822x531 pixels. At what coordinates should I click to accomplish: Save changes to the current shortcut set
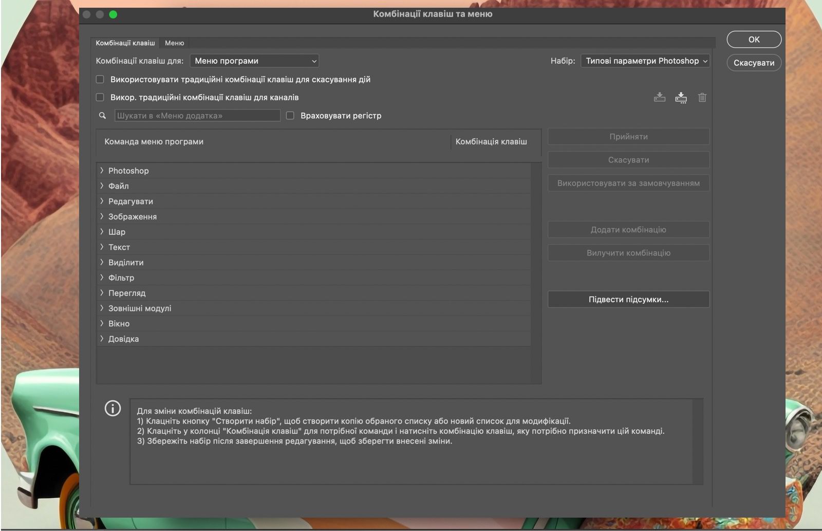click(660, 97)
